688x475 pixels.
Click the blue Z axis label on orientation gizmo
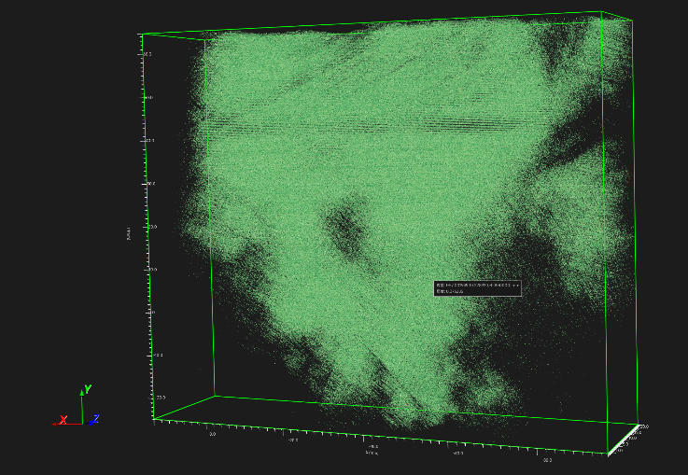[95, 419]
